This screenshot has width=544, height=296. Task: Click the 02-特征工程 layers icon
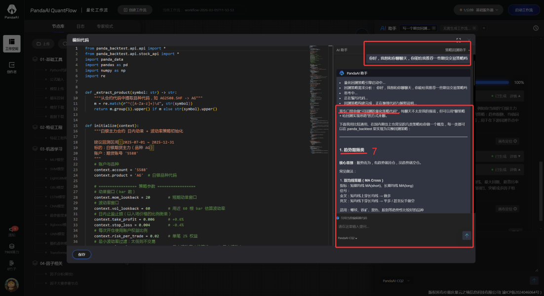pos(35,127)
